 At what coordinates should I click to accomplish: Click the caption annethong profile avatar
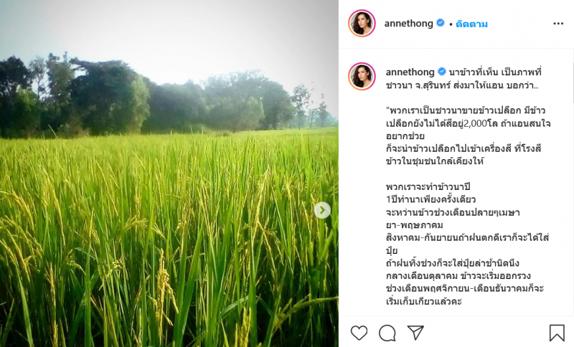coord(362,77)
